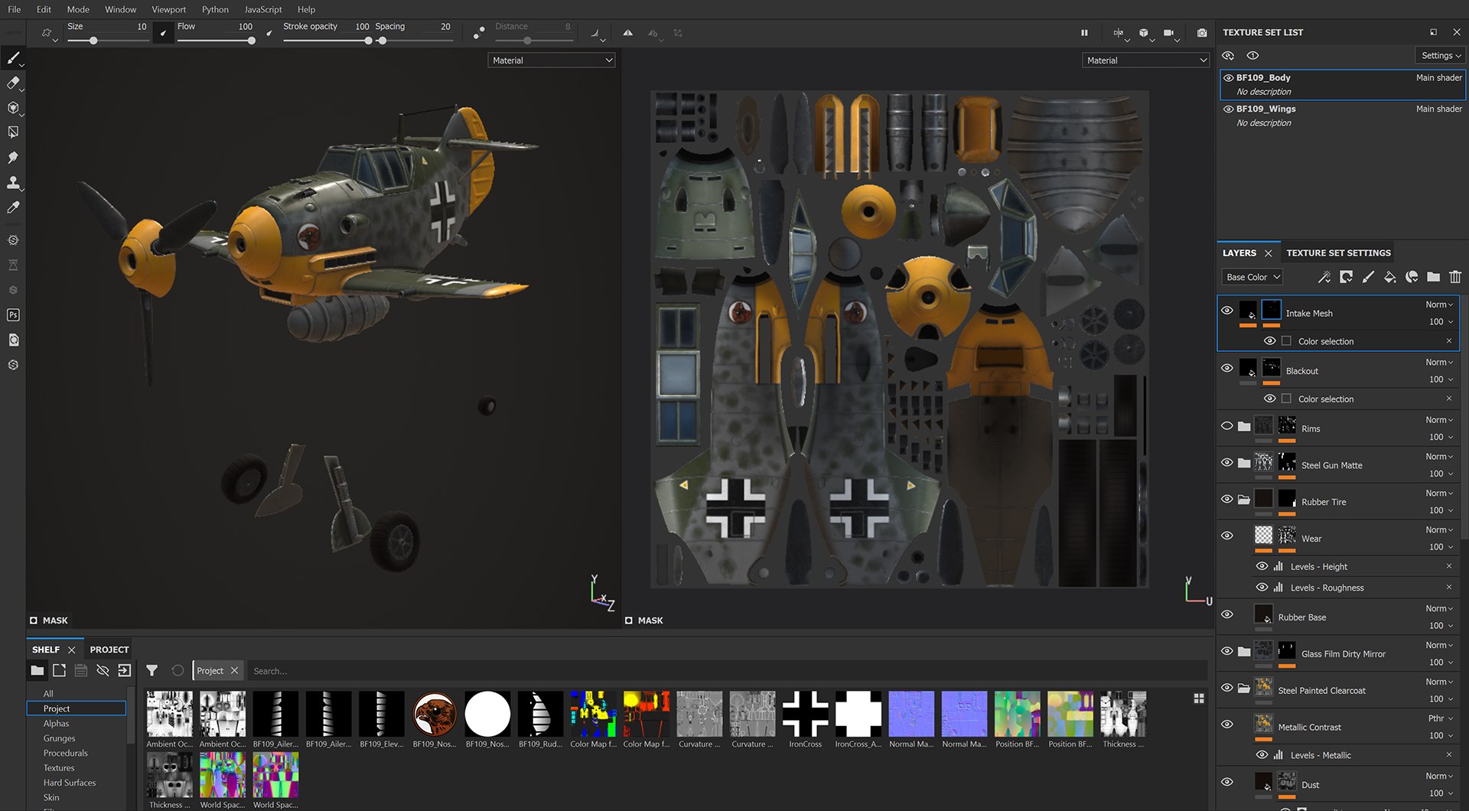
Task: Hide the Blackout layer
Action: [1227, 368]
